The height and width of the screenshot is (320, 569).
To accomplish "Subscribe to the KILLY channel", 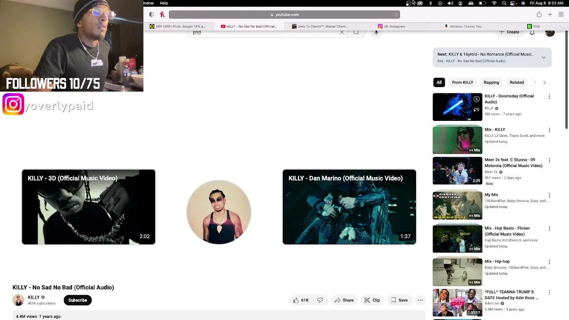I will [77, 300].
